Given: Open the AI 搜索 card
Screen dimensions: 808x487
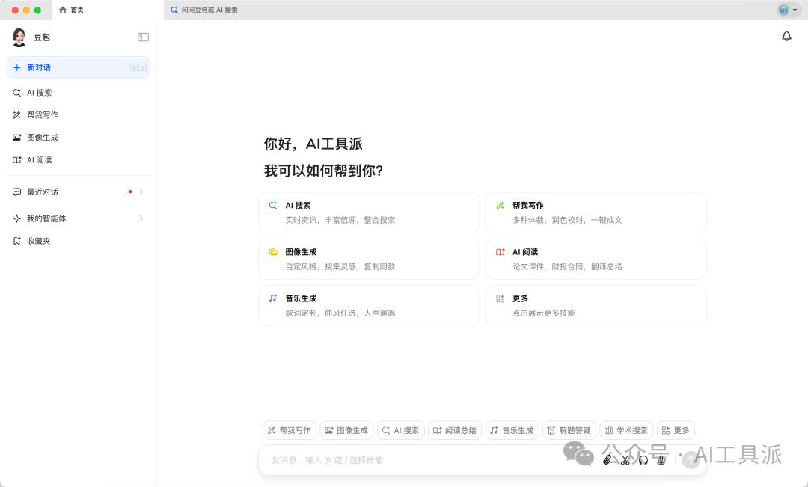Looking at the screenshot, I should pos(369,213).
